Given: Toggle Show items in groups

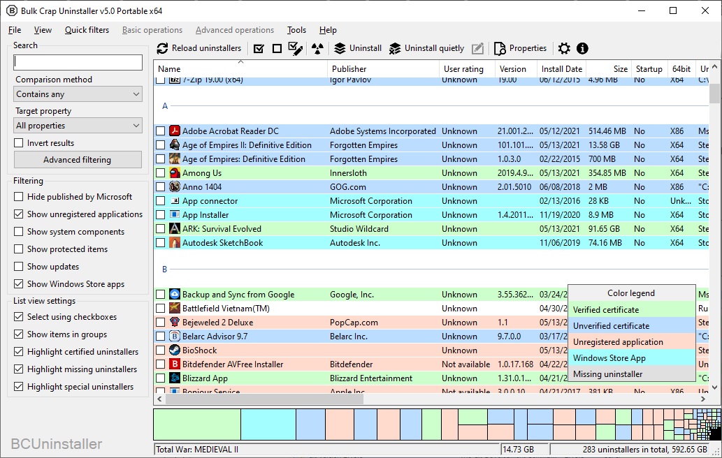Looking at the screenshot, I should pos(18,334).
